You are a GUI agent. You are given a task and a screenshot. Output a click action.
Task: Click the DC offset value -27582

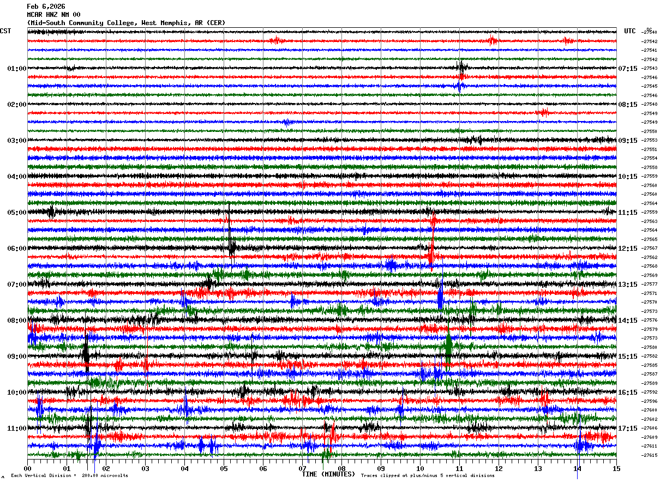point(650,356)
